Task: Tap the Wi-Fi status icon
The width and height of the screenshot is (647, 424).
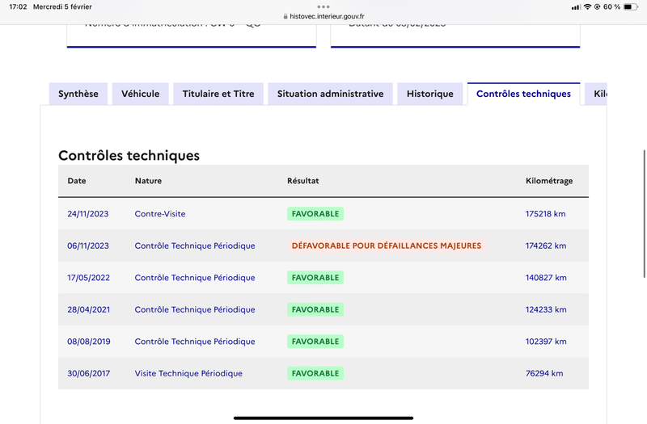Action: pos(587,7)
